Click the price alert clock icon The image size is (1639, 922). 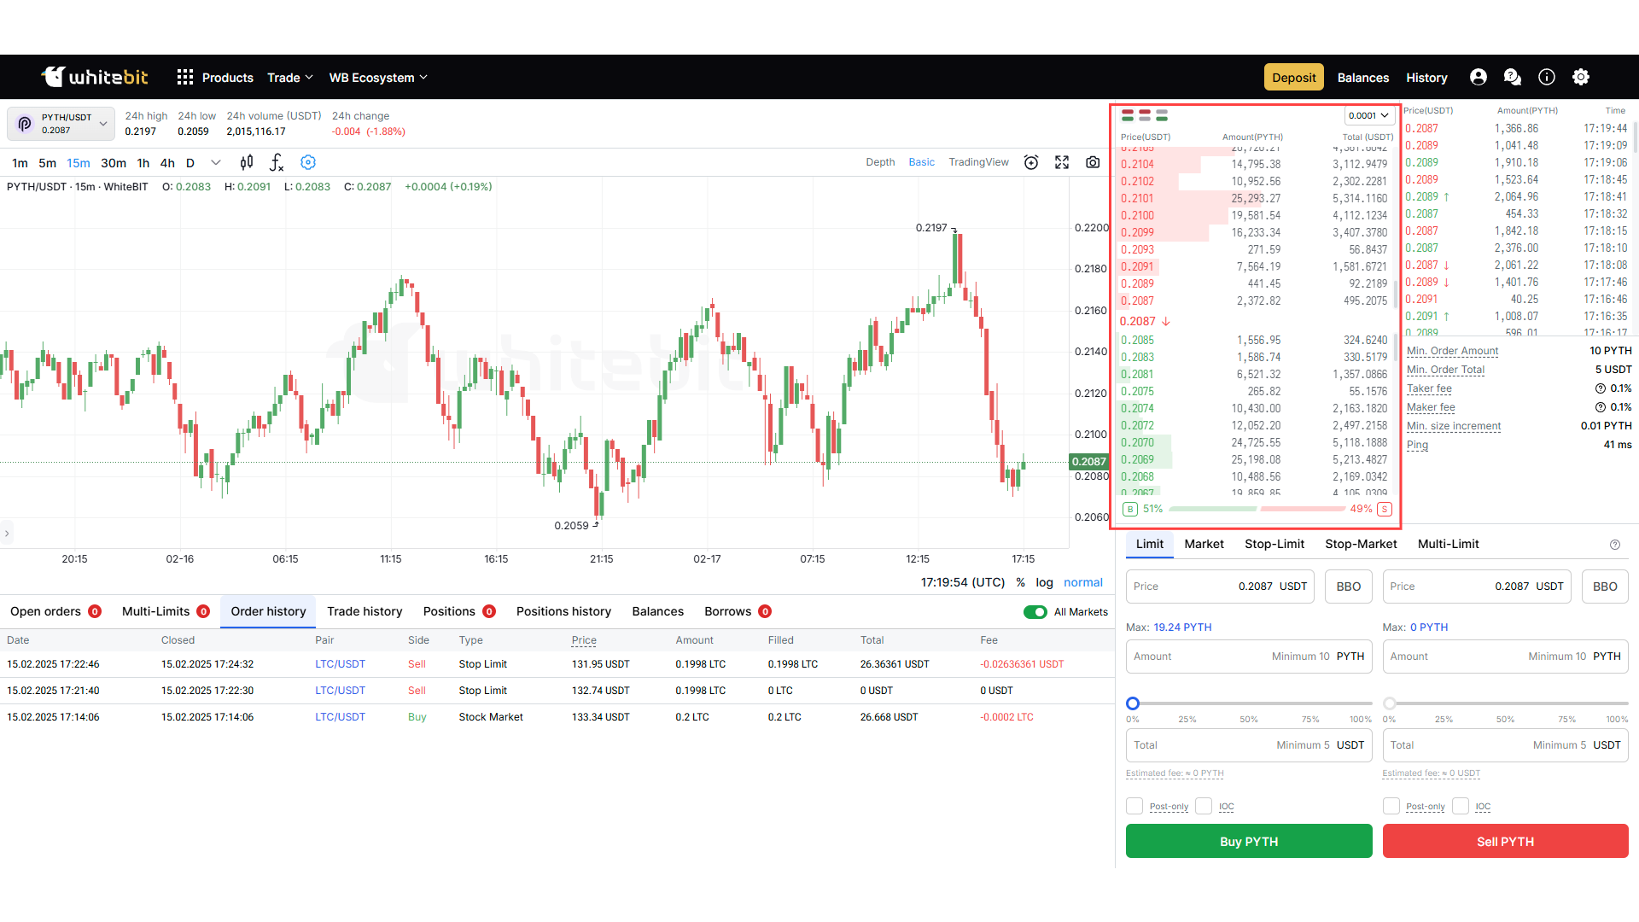click(1031, 162)
